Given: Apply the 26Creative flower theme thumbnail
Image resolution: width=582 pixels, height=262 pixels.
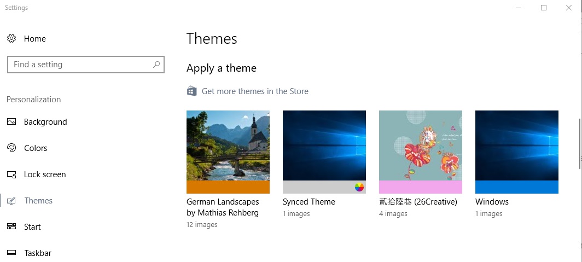Looking at the screenshot, I should point(420,145).
